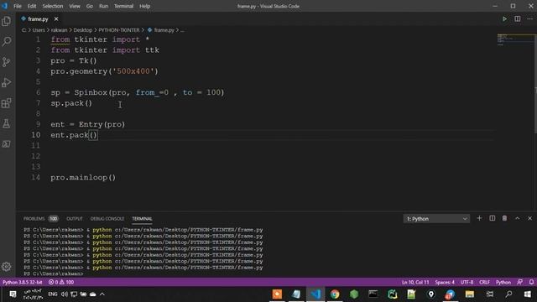Change line ending via CRLF indicator
Image resolution: width=537 pixels, height=302 pixels.
coord(484,282)
